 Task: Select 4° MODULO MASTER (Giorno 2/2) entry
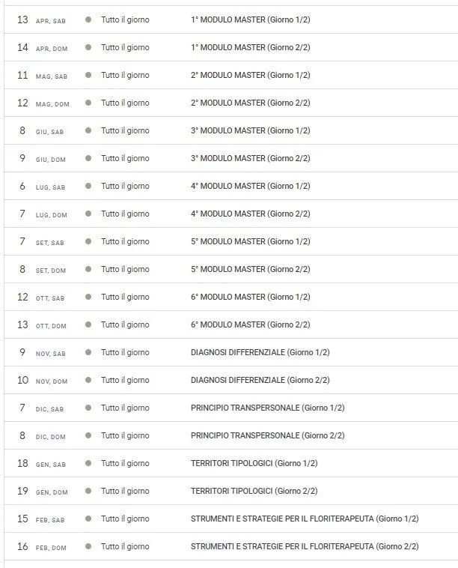point(251,214)
